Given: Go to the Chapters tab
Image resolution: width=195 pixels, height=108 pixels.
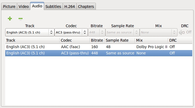Looking at the screenshot, I should [86, 7].
